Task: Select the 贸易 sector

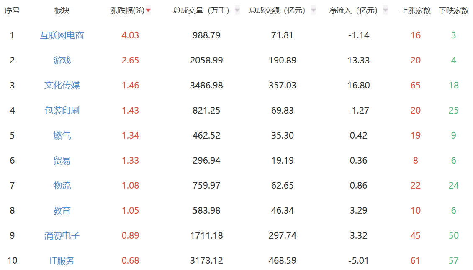Action: [x=62, y=161]
